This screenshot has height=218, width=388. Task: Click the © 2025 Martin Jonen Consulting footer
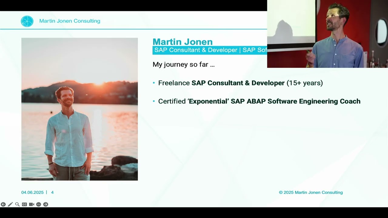click(311, 193)
